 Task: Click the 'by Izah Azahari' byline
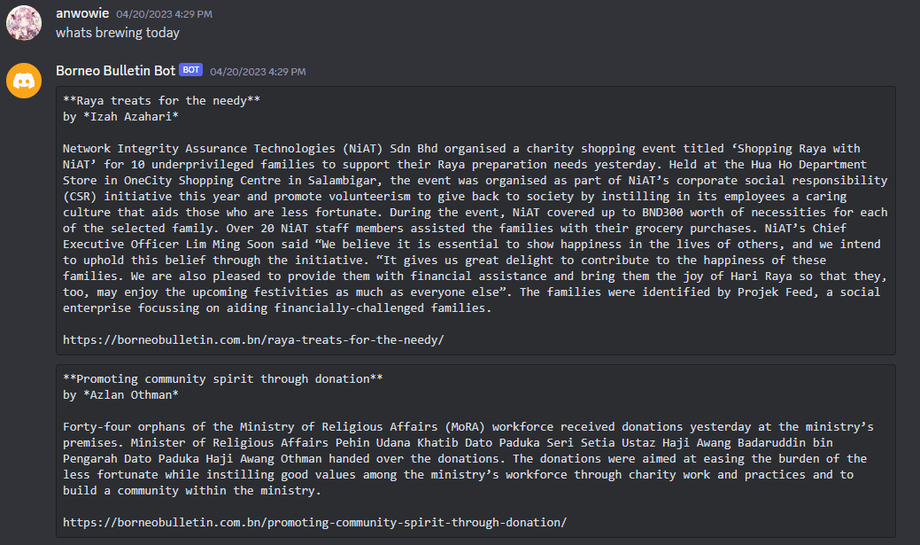pyautogui.click(x=121, y=117)
